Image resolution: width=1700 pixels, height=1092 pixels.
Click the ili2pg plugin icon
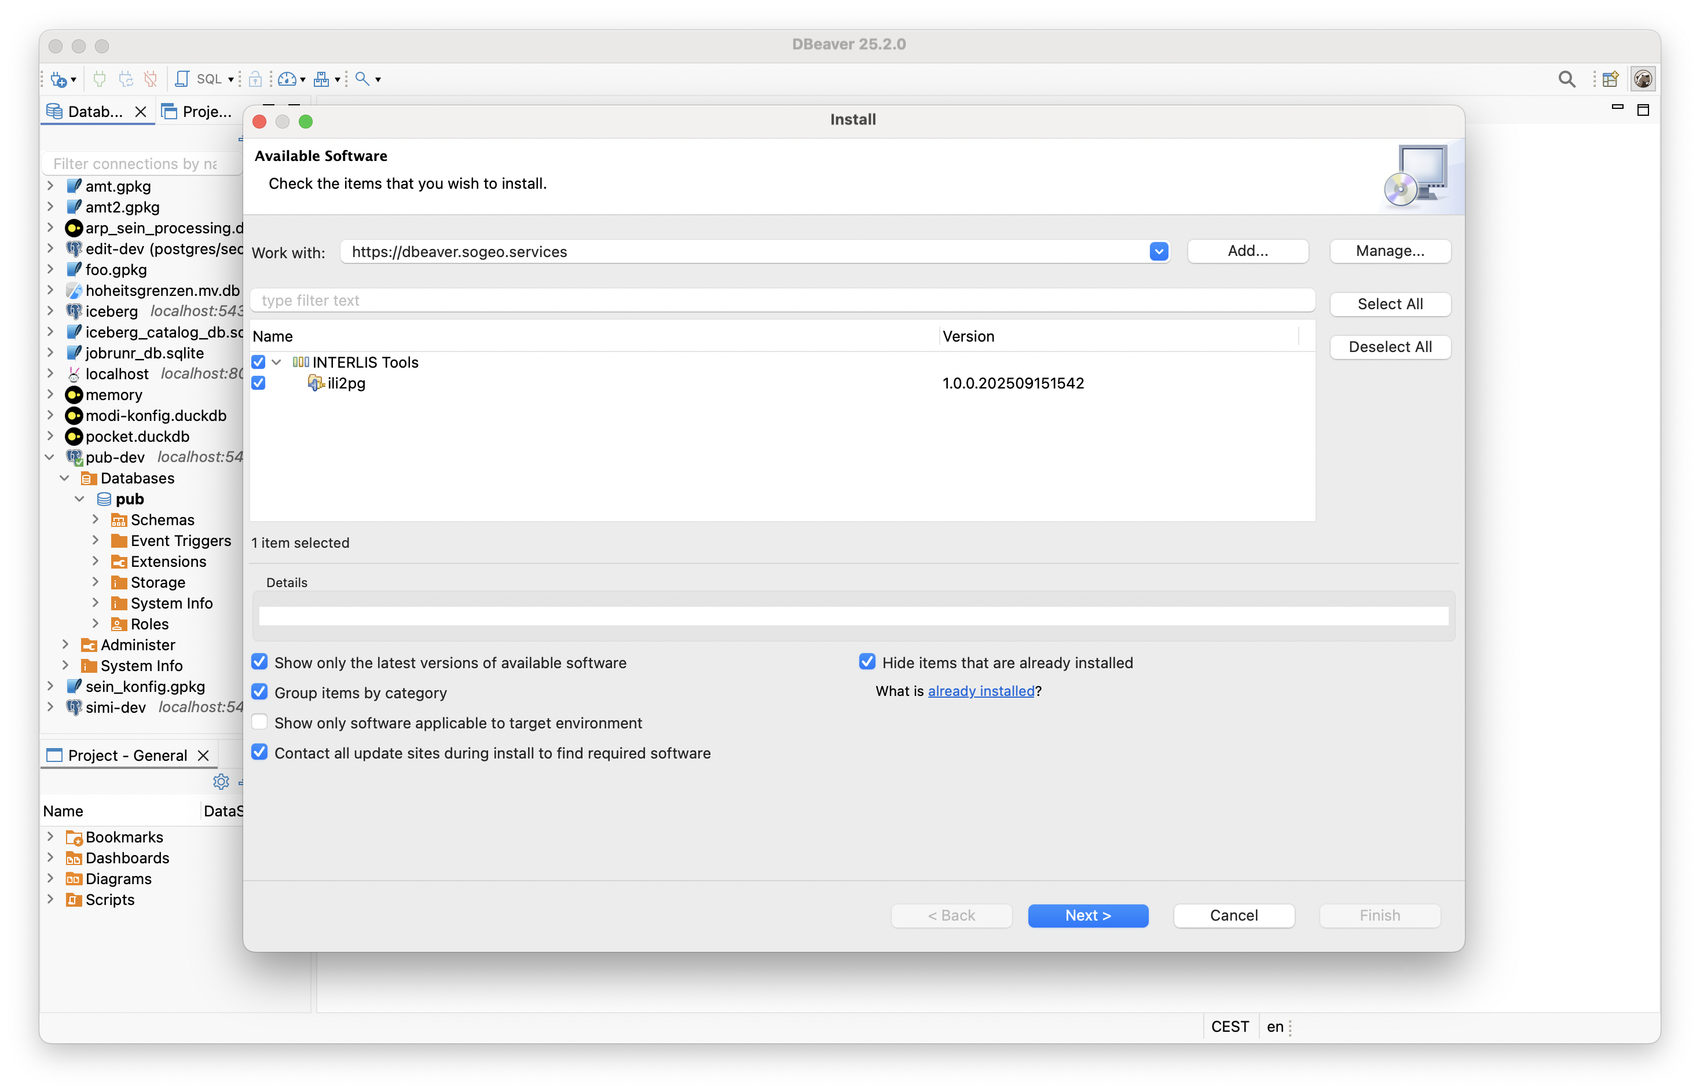pos(316,383)
